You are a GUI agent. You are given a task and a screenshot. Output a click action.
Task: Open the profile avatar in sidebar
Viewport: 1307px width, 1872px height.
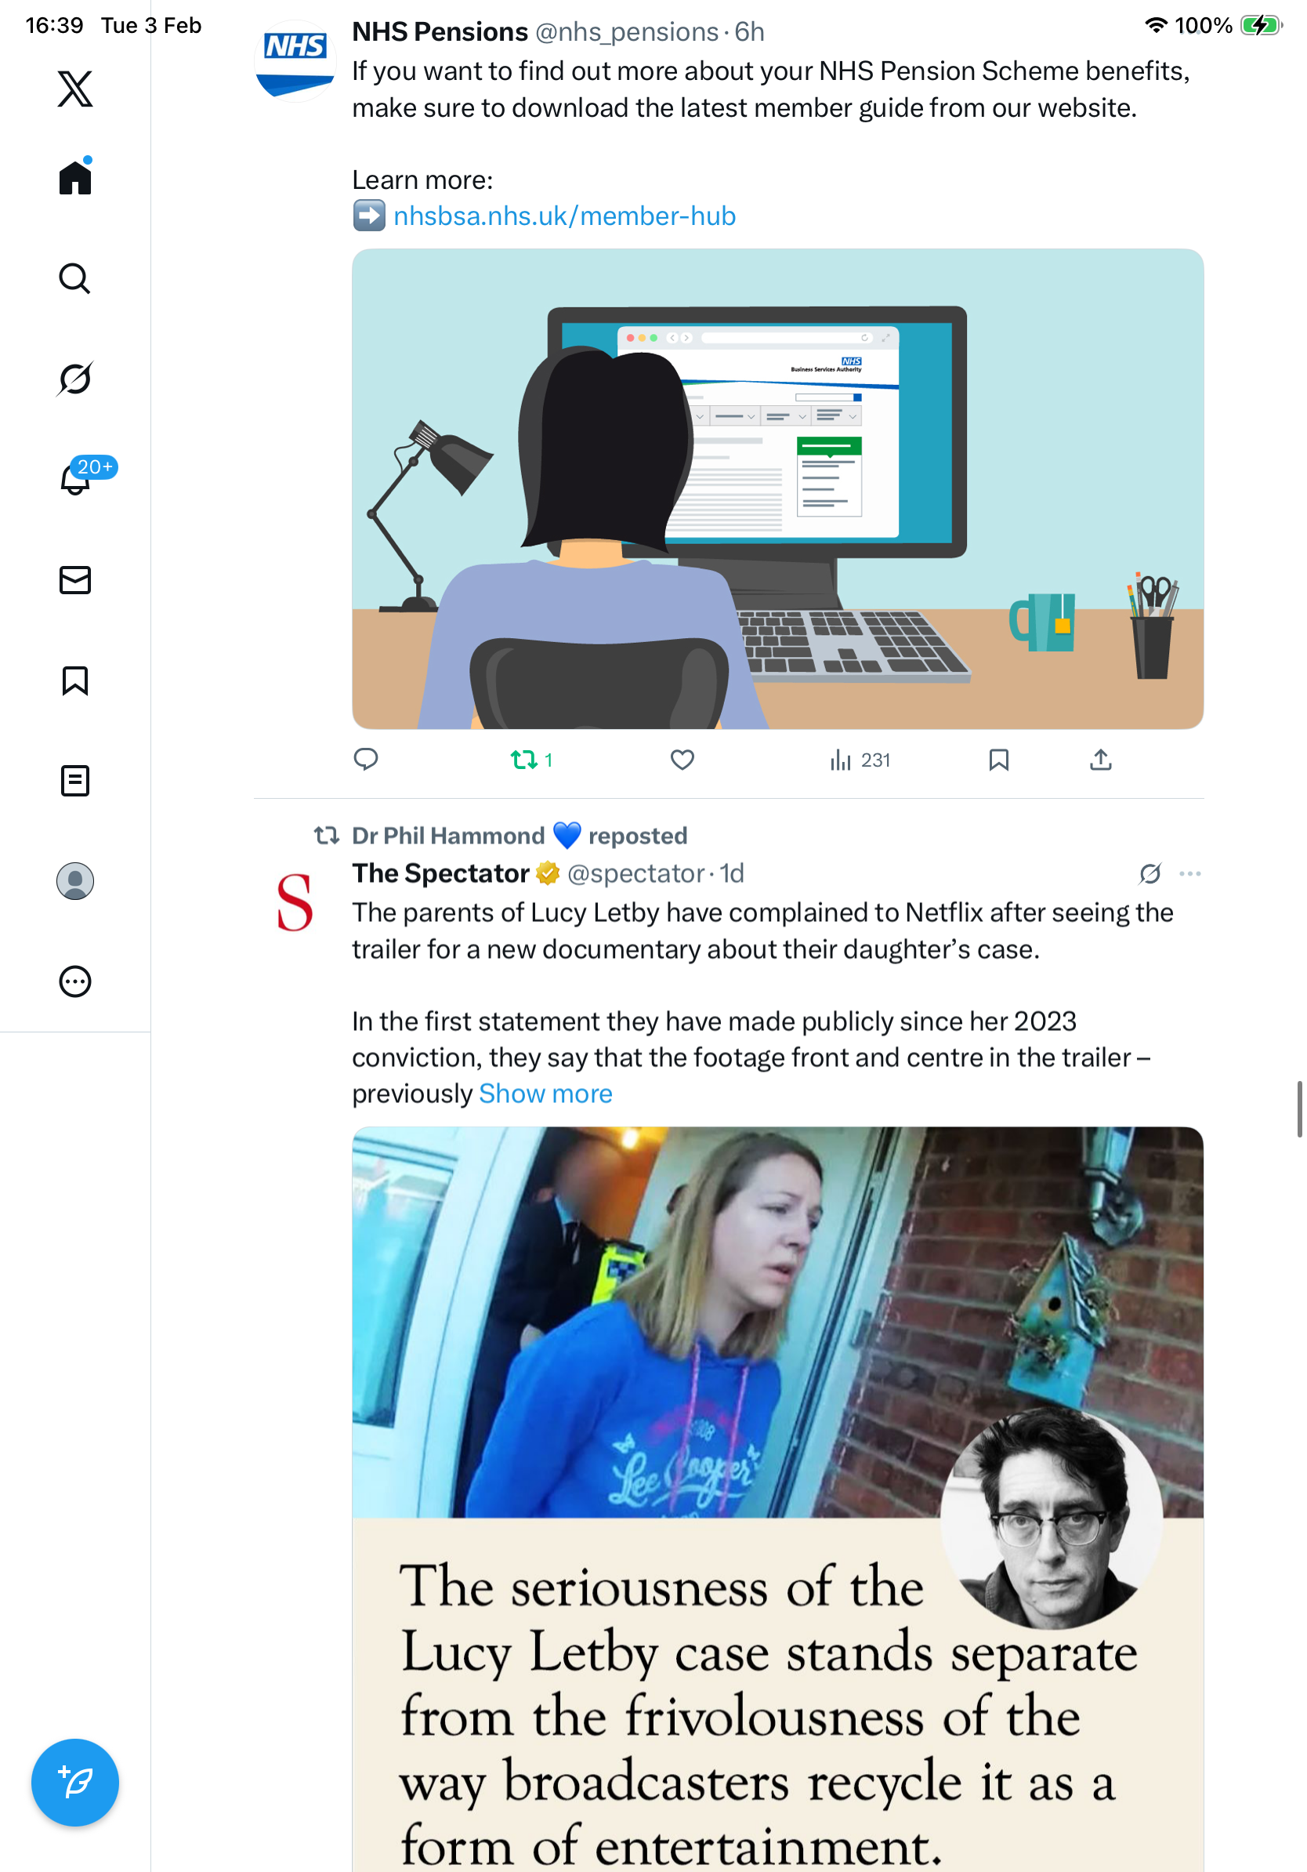pyautogui.click(x=75, y=881)
